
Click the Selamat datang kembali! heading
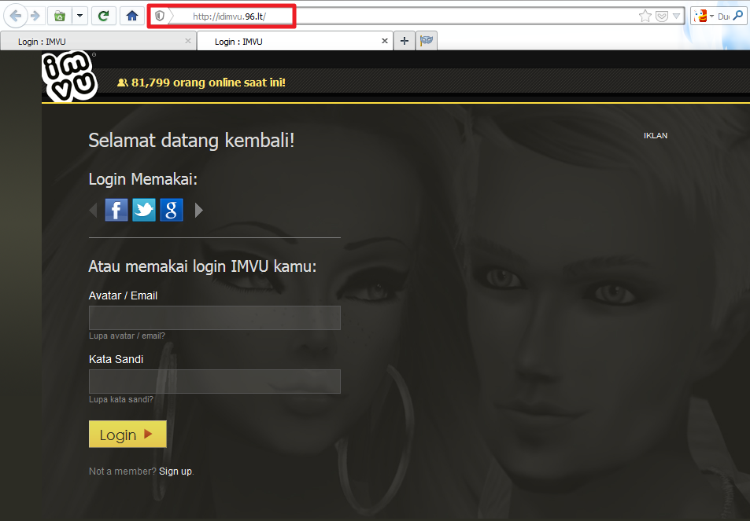191,141
